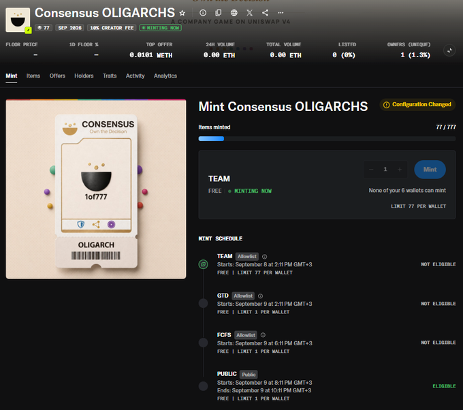463x410 pixels.
Task: Click the mint quantity input field
Action: coord(385,170)
